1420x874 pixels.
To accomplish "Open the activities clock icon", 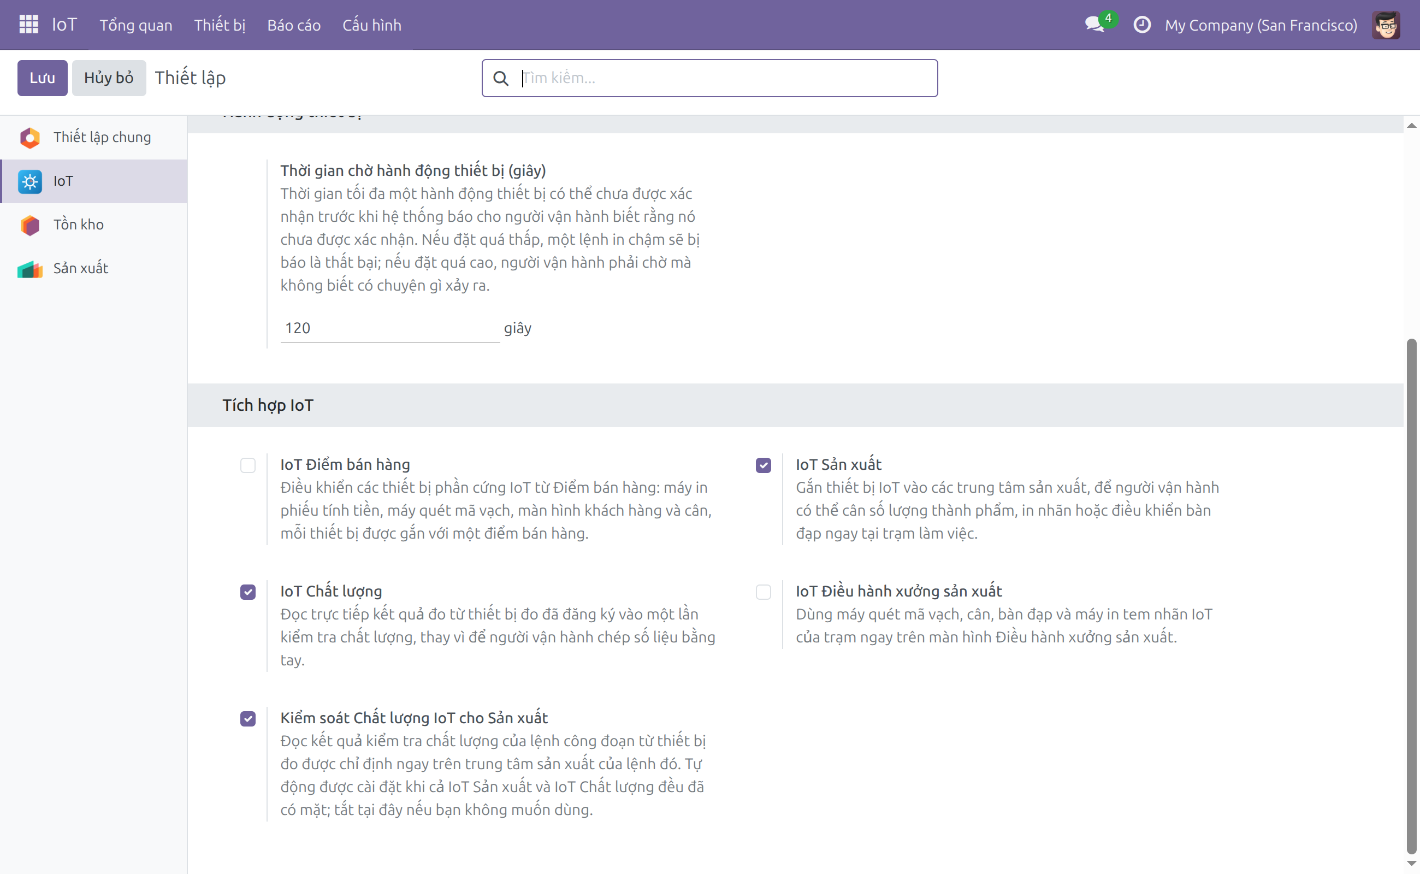I will pos(1141,25).
